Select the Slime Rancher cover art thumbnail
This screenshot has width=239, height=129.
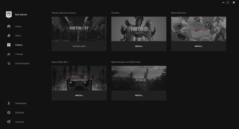click(x=199, y=29)
